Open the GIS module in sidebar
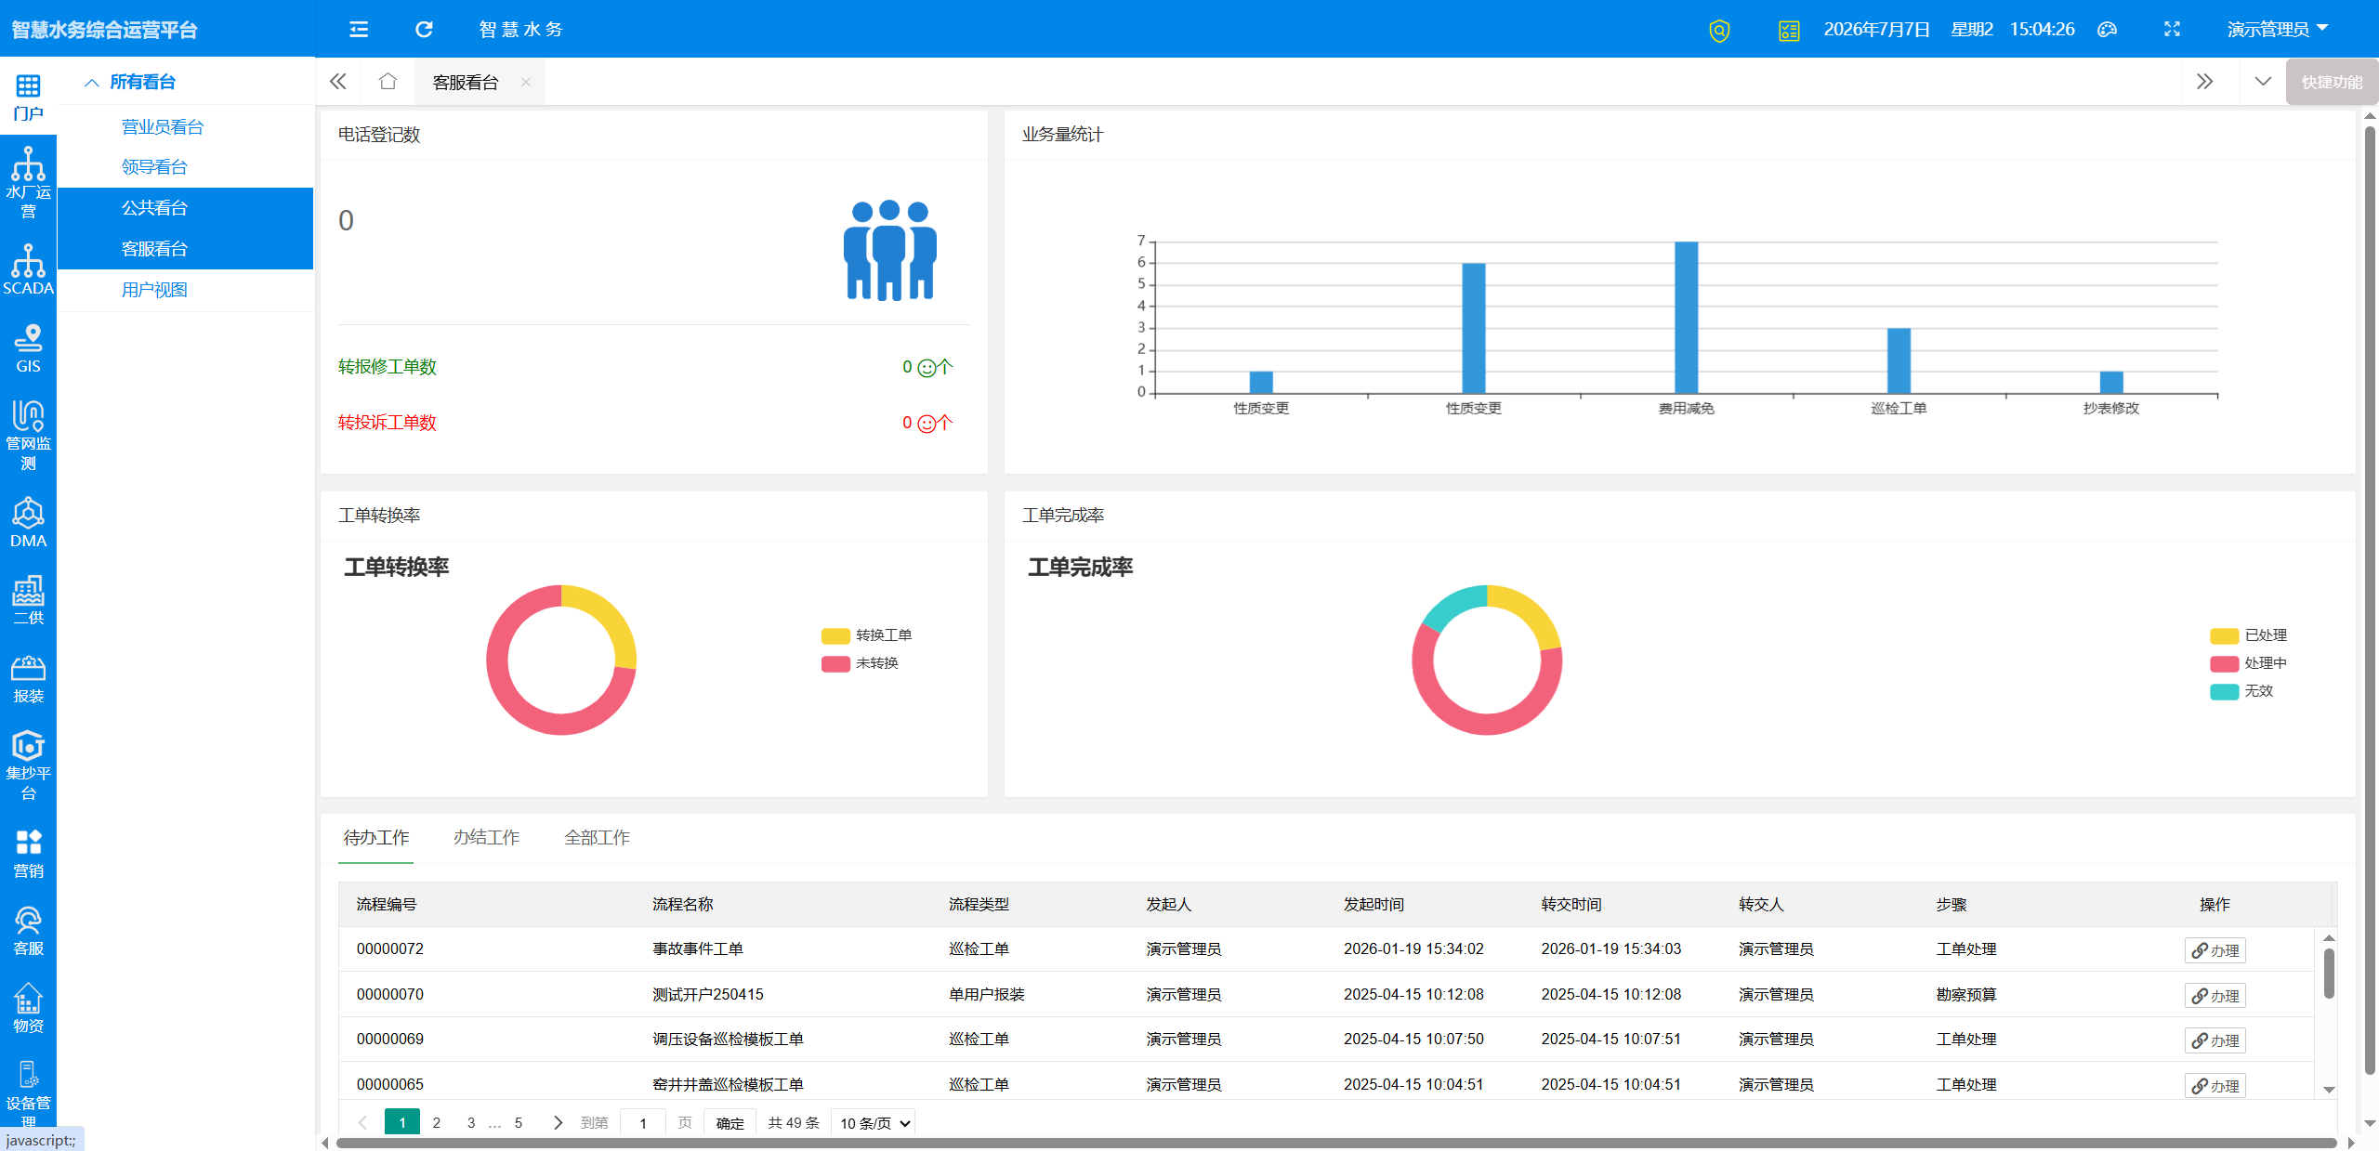 pyautogui.click(x=28, y=348)
